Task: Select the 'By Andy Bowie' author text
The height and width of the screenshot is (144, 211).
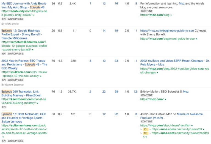Action: [10, 24]
